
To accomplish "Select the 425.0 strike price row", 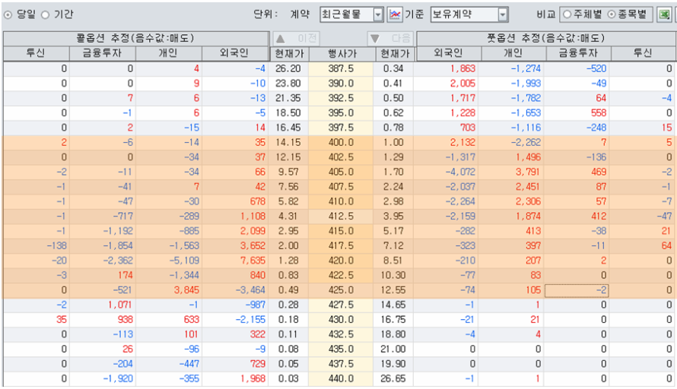I will [x=340, y=290].
